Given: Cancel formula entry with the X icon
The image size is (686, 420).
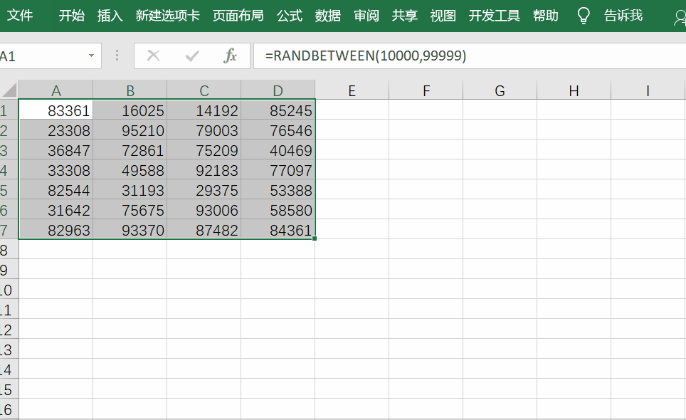Looking at the screenshot, I should tap(153, 56).
